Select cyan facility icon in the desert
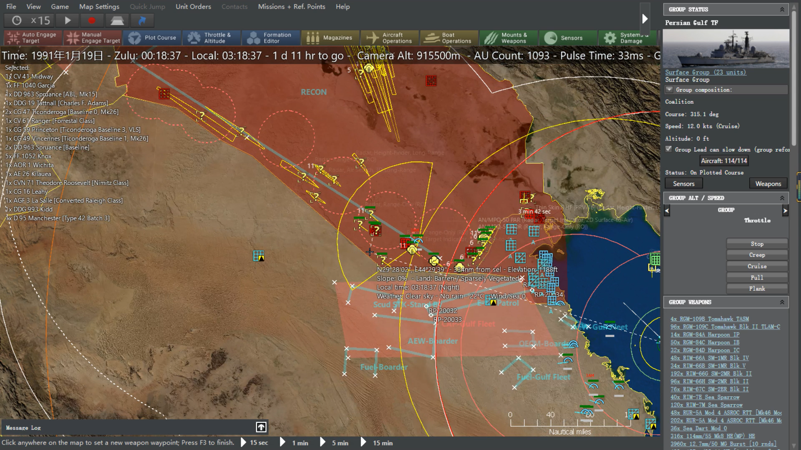801x450 pixels. click(x=259, y=256)
